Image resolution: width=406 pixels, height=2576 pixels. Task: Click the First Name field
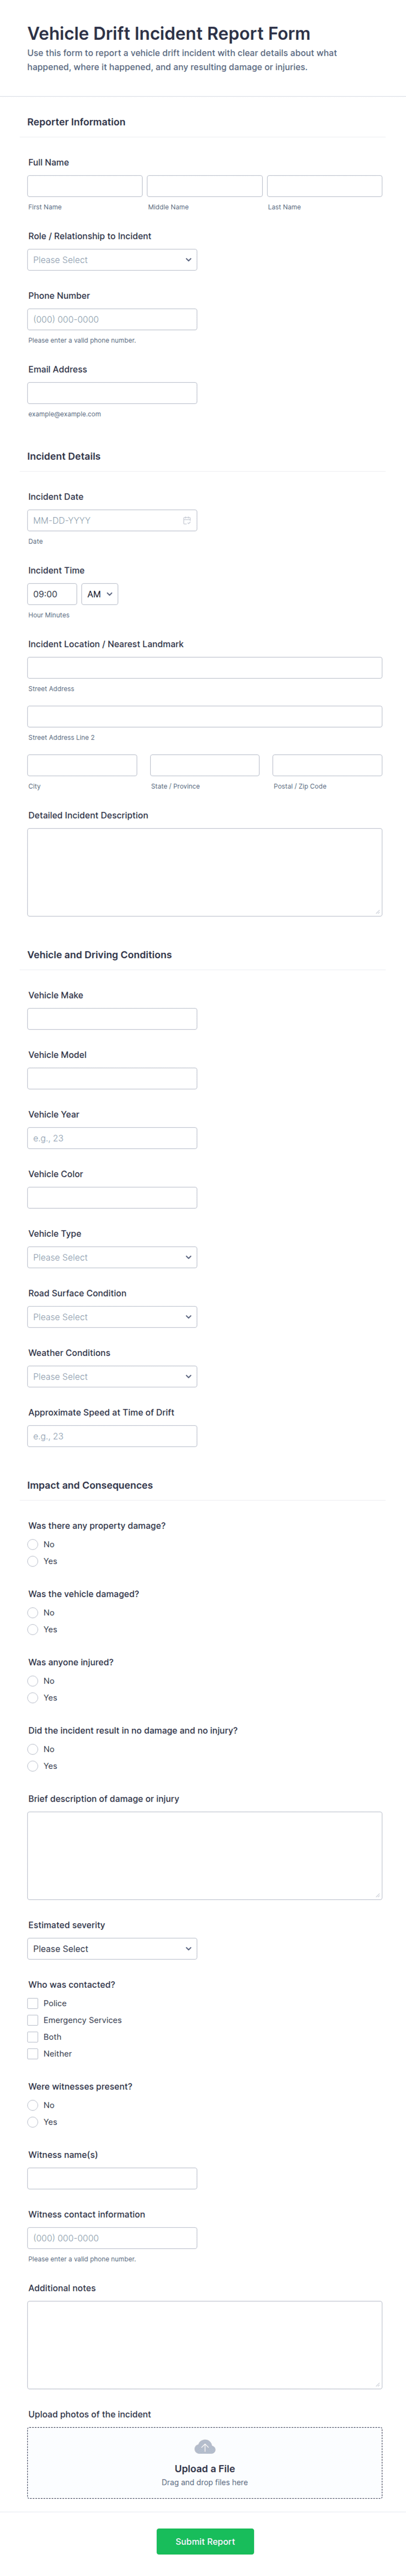[85, 186]
